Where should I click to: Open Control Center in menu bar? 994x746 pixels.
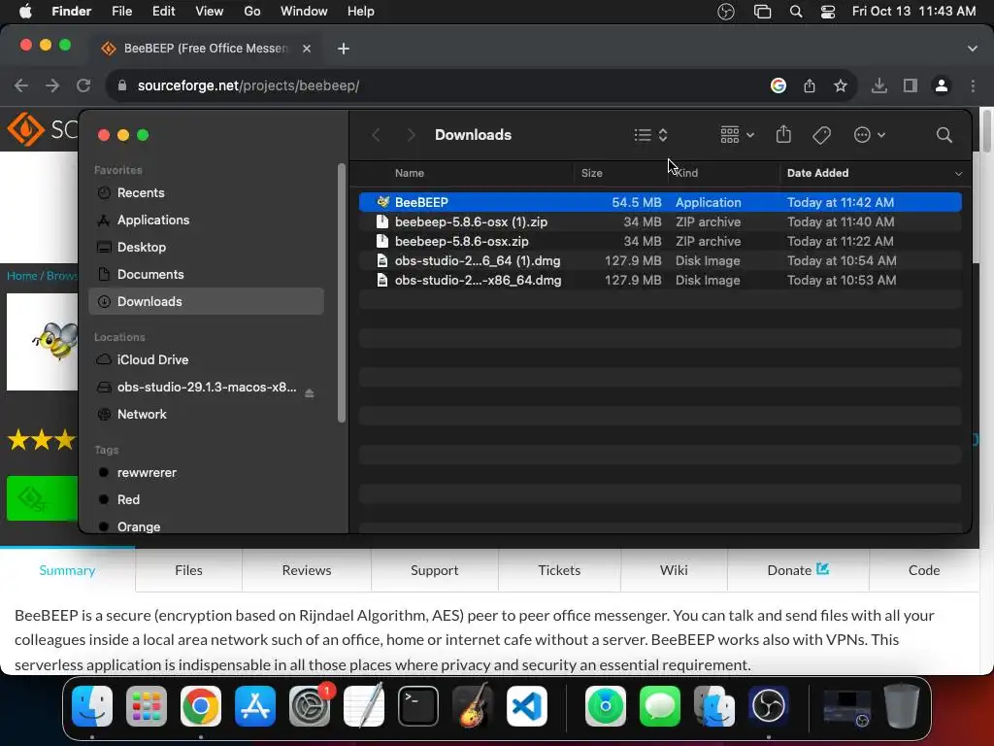pyautogui.click(x=828, y=12)
